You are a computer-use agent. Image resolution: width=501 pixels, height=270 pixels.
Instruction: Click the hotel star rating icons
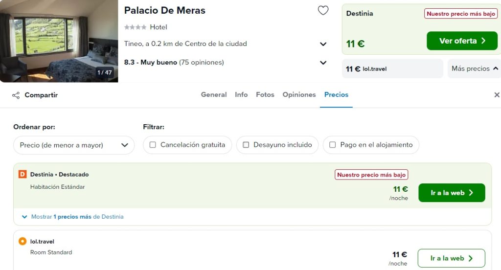pos(135,27)
